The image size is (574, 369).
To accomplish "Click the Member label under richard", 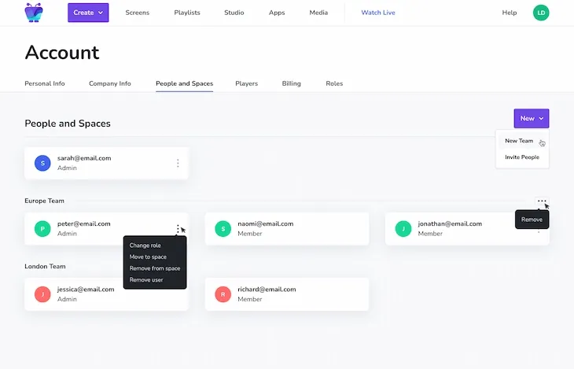I will click(250, 300).
